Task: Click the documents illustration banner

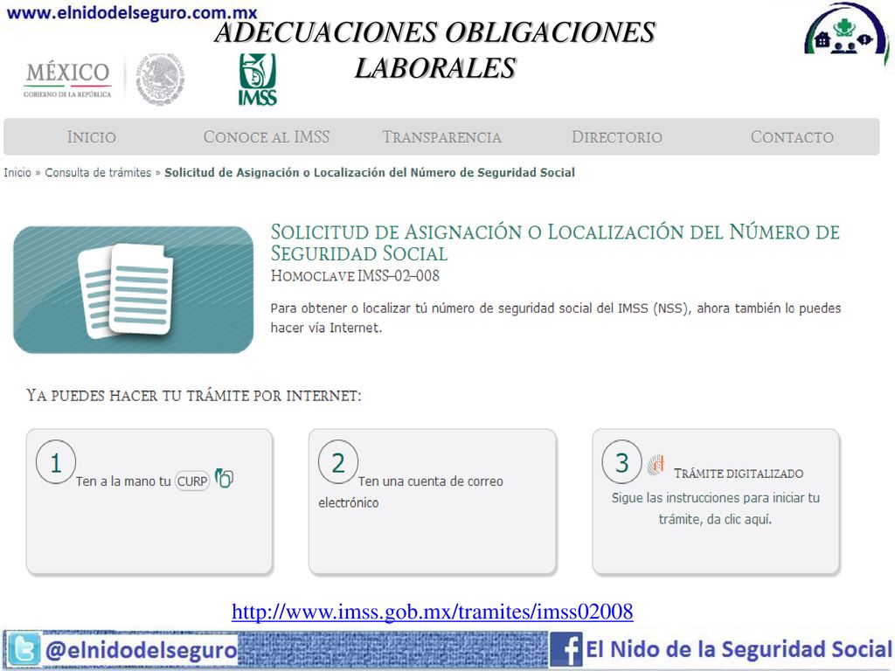Action: 133,290
